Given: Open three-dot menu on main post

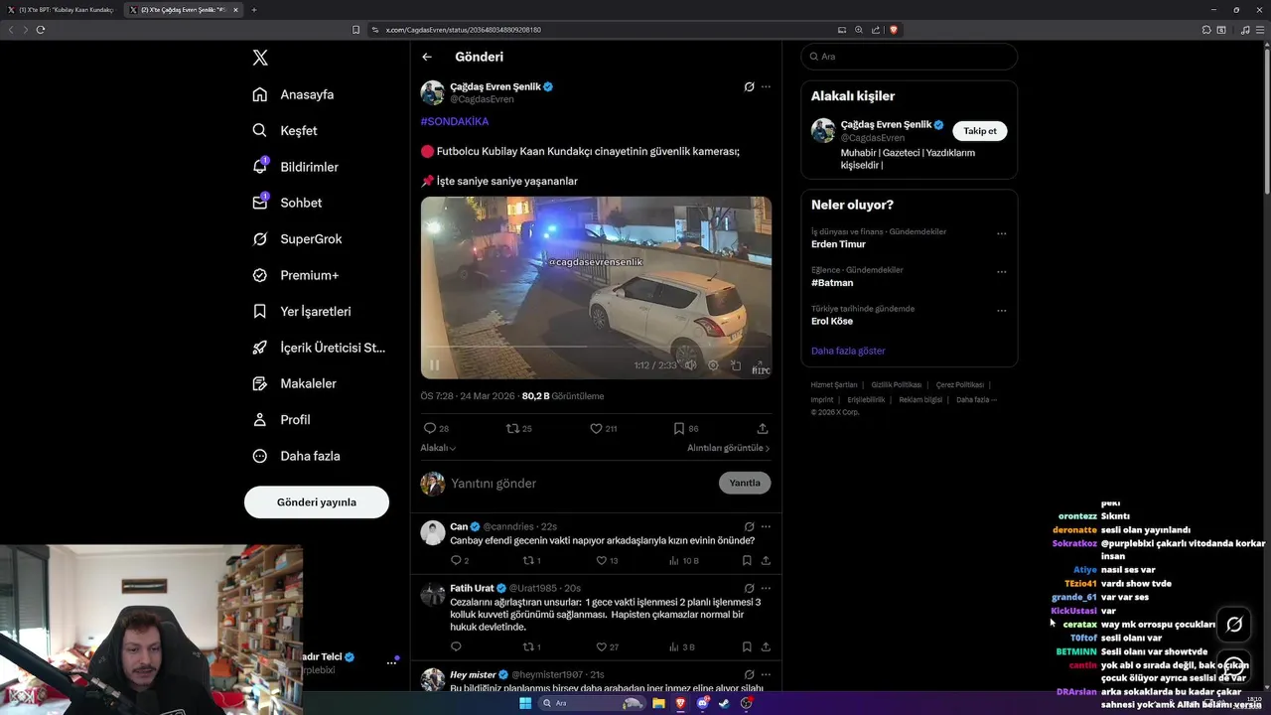Looking at the screenshot, I should (766, 86).
